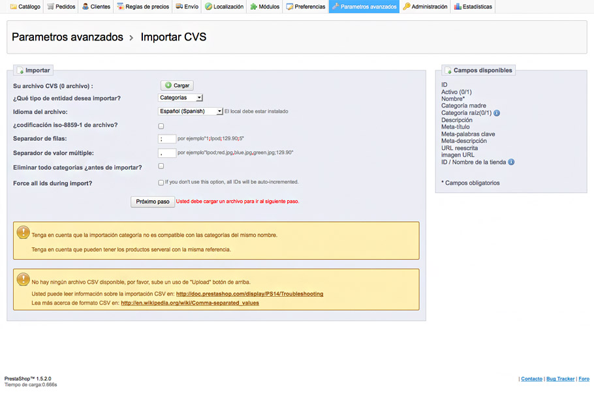Check the Eliminar todo categorías checkbox
Image resolution: width=594 pixels, height=396 pixels.
click(x=161, y=166)
